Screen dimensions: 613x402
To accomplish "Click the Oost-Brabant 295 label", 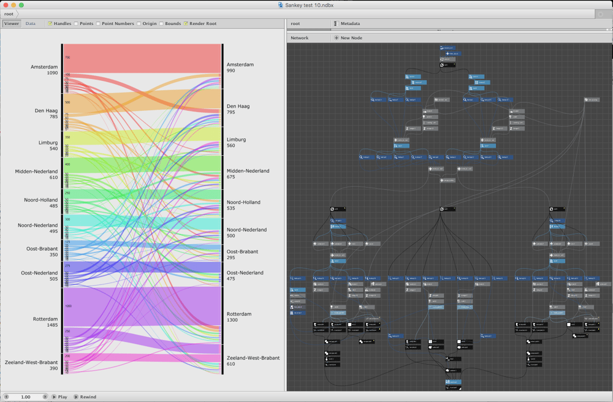I will pos(242,255).
